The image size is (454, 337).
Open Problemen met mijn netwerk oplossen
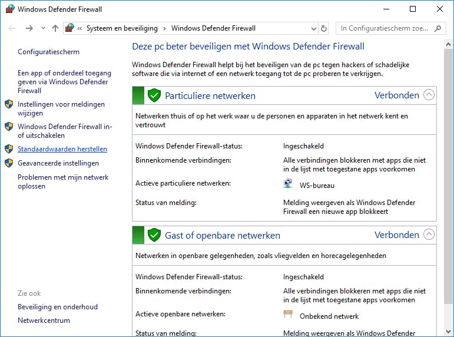(x=63, y=181)
